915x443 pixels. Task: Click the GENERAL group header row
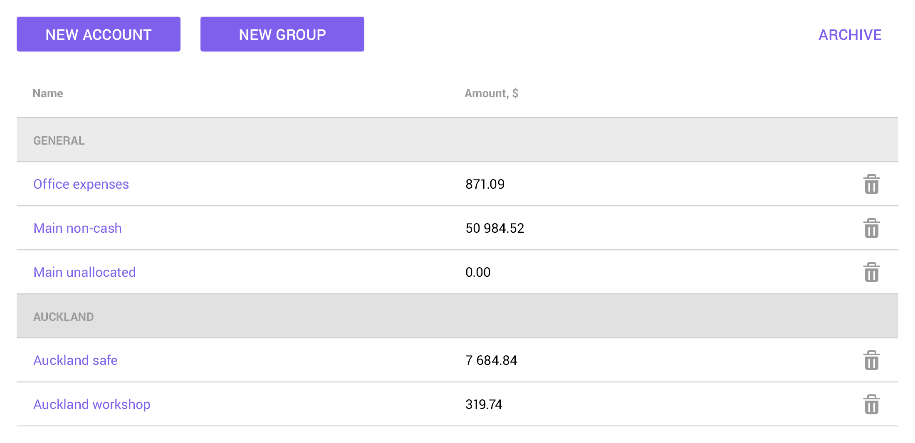tap(59, 140)
